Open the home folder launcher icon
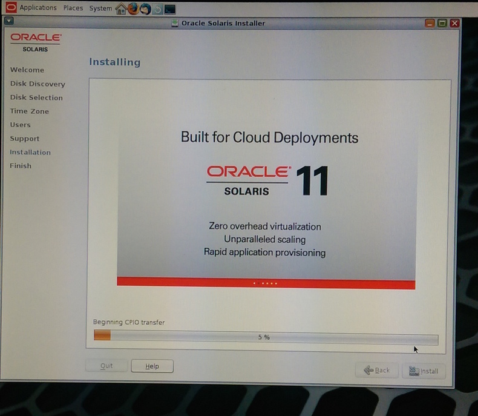The height and width of the screenshot is (416, 478). coord(121,9)
